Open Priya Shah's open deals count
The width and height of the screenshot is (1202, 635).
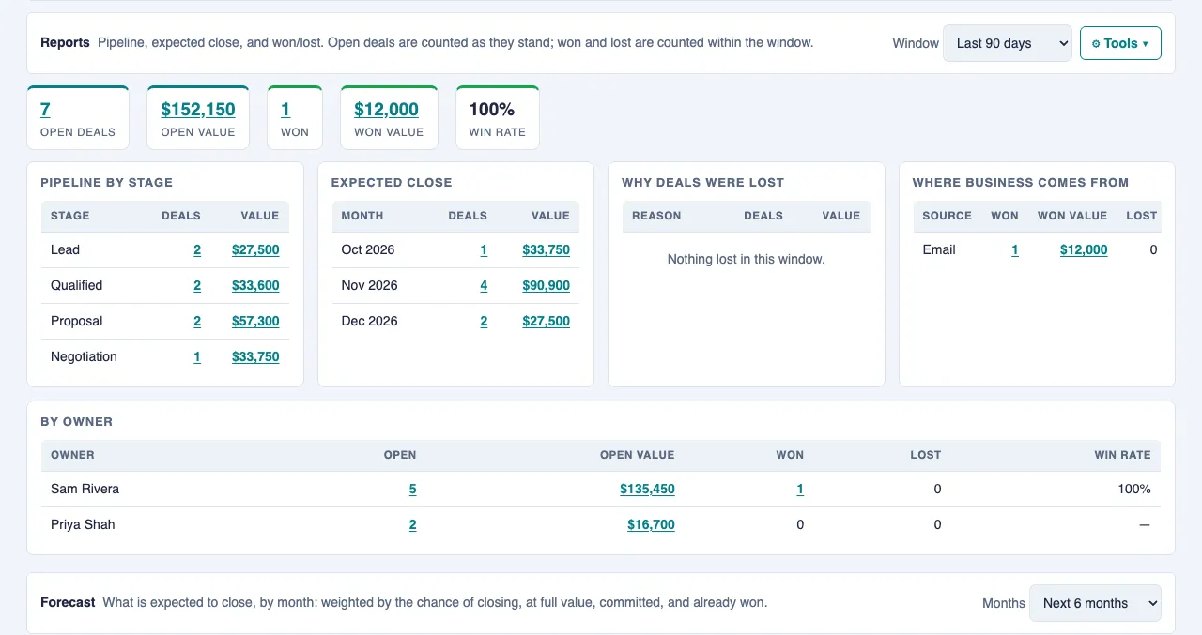(x=412, y=524)
